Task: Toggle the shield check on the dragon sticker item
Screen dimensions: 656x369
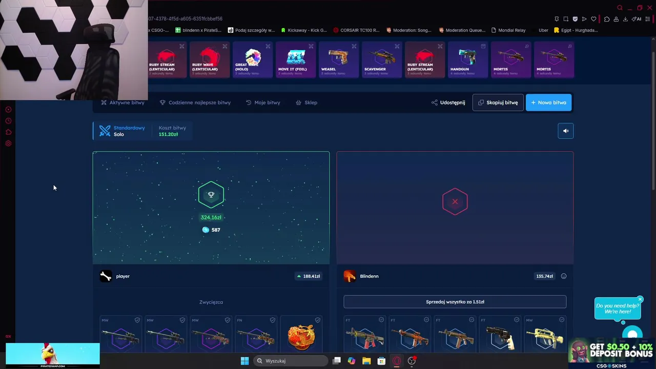Action: [x=318, y=320]
